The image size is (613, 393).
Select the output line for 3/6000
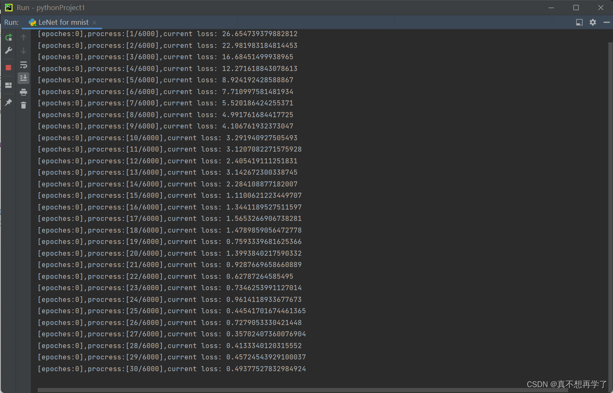[x=165, y=57]
